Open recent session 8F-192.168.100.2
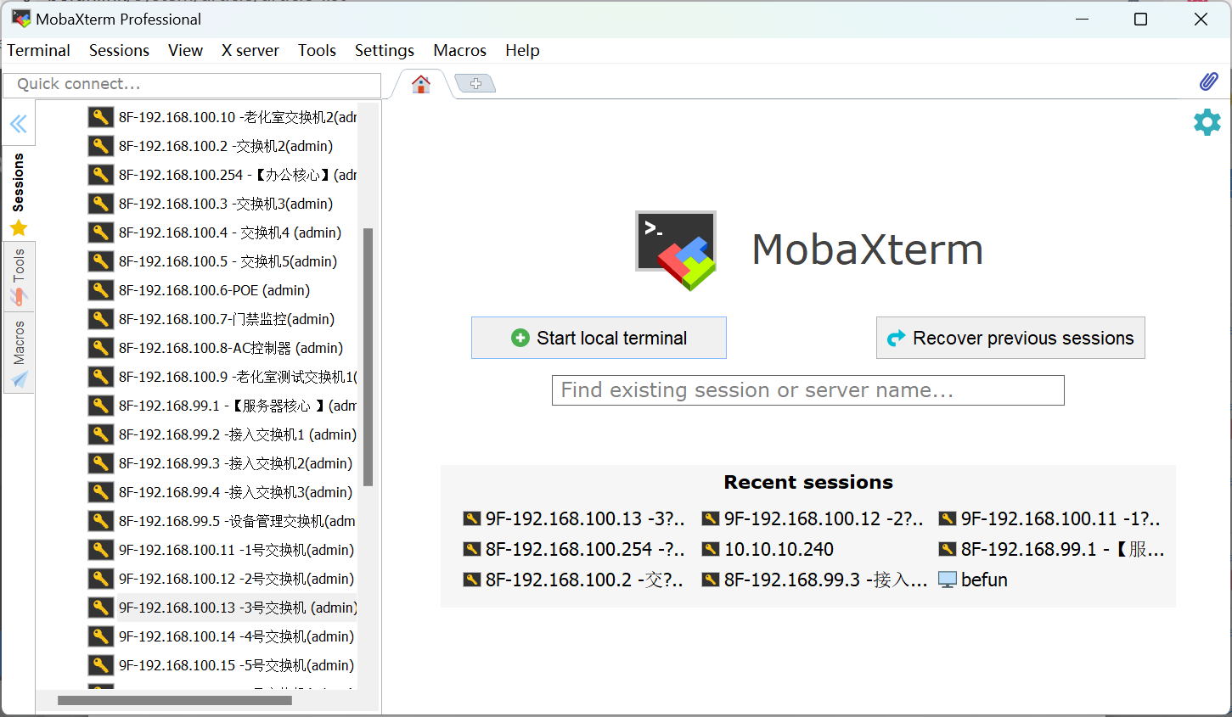1232x717 pixels. [x=573, y=580]
